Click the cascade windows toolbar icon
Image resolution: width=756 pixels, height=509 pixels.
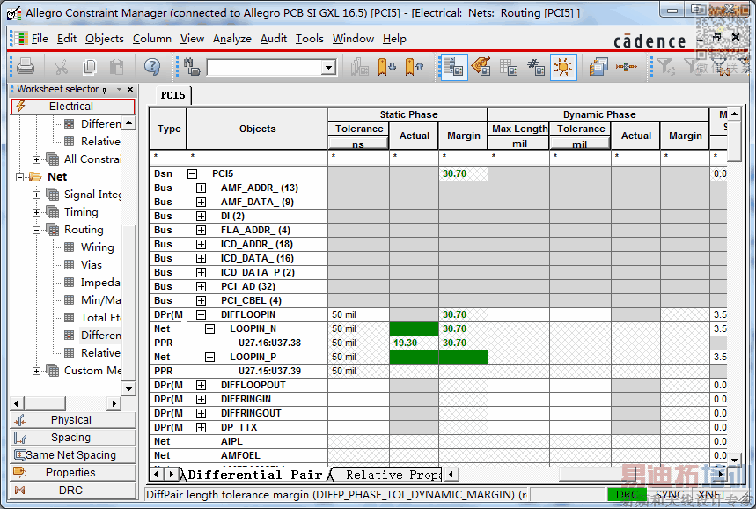(x=598, y=67)
